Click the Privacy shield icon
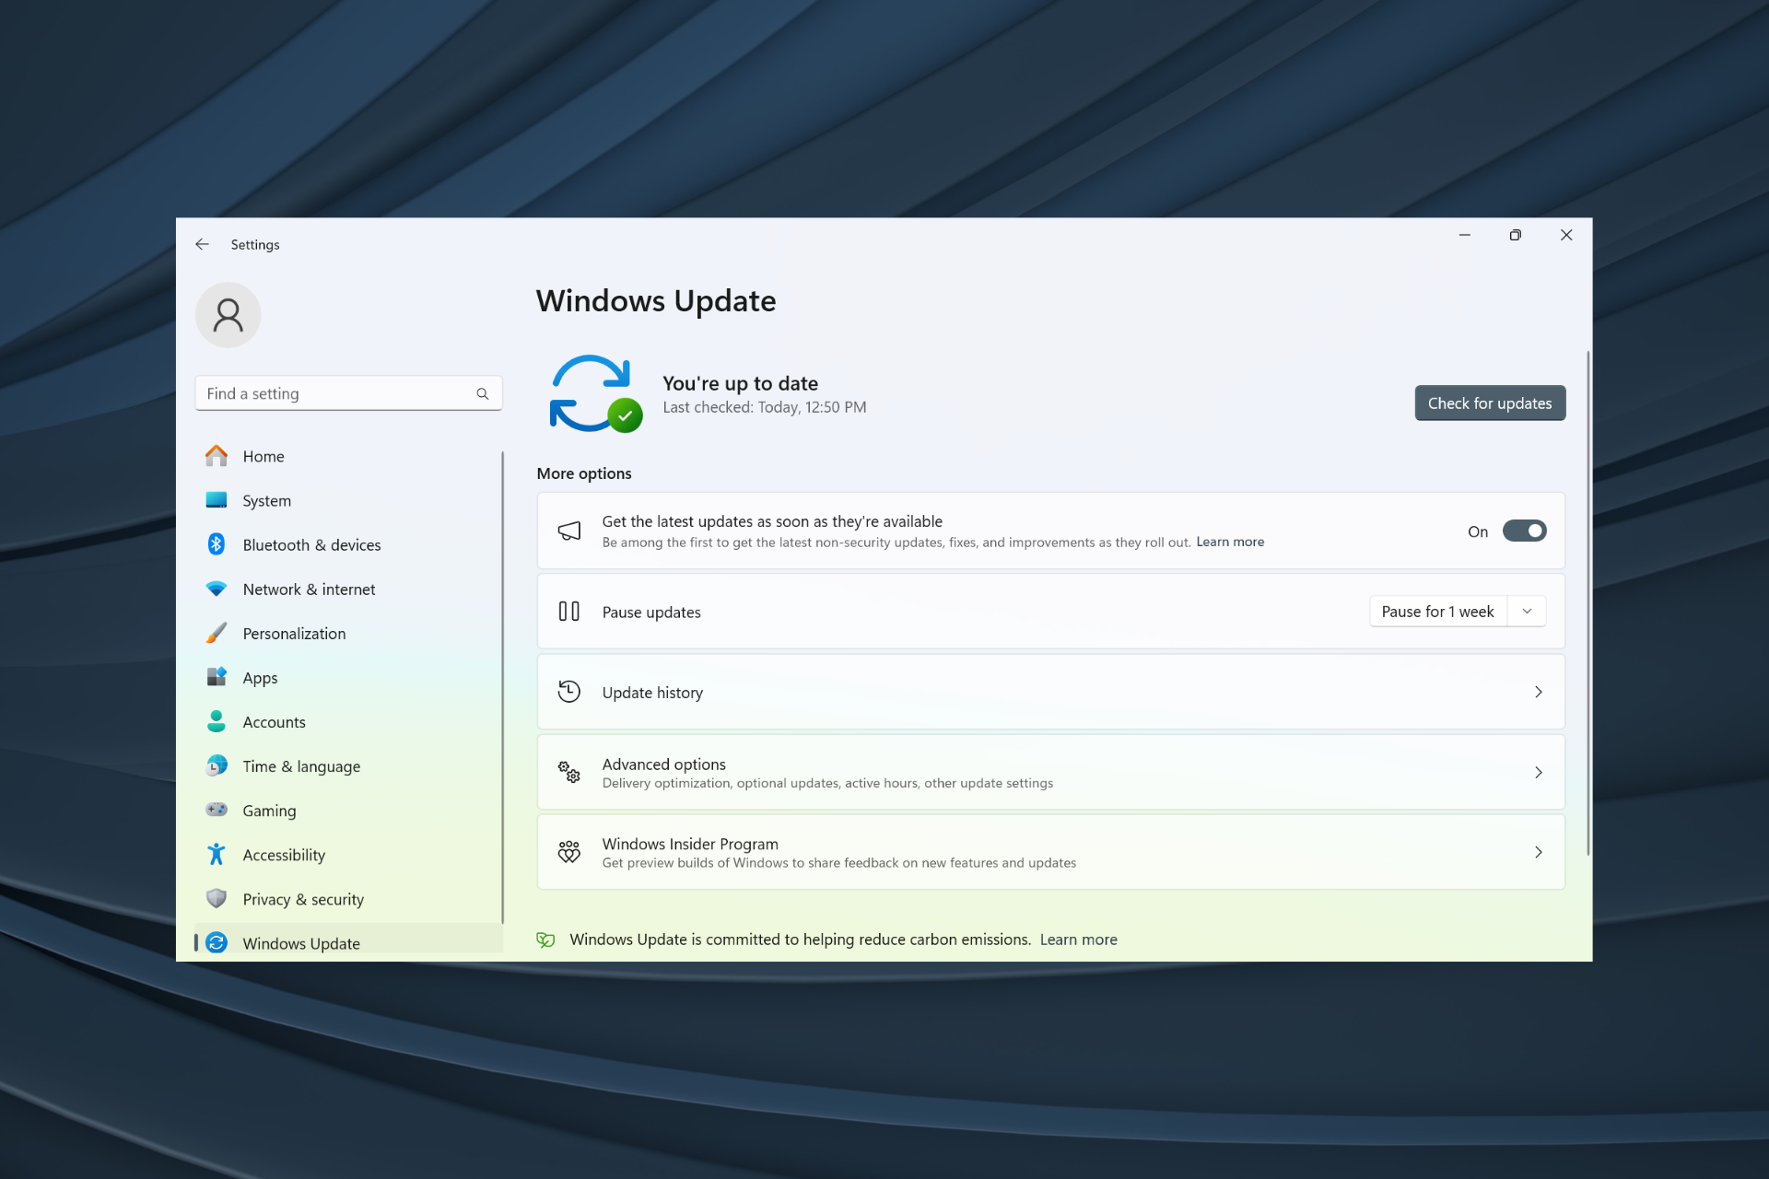This screenshot has height=1179, width=1769. 217,898
